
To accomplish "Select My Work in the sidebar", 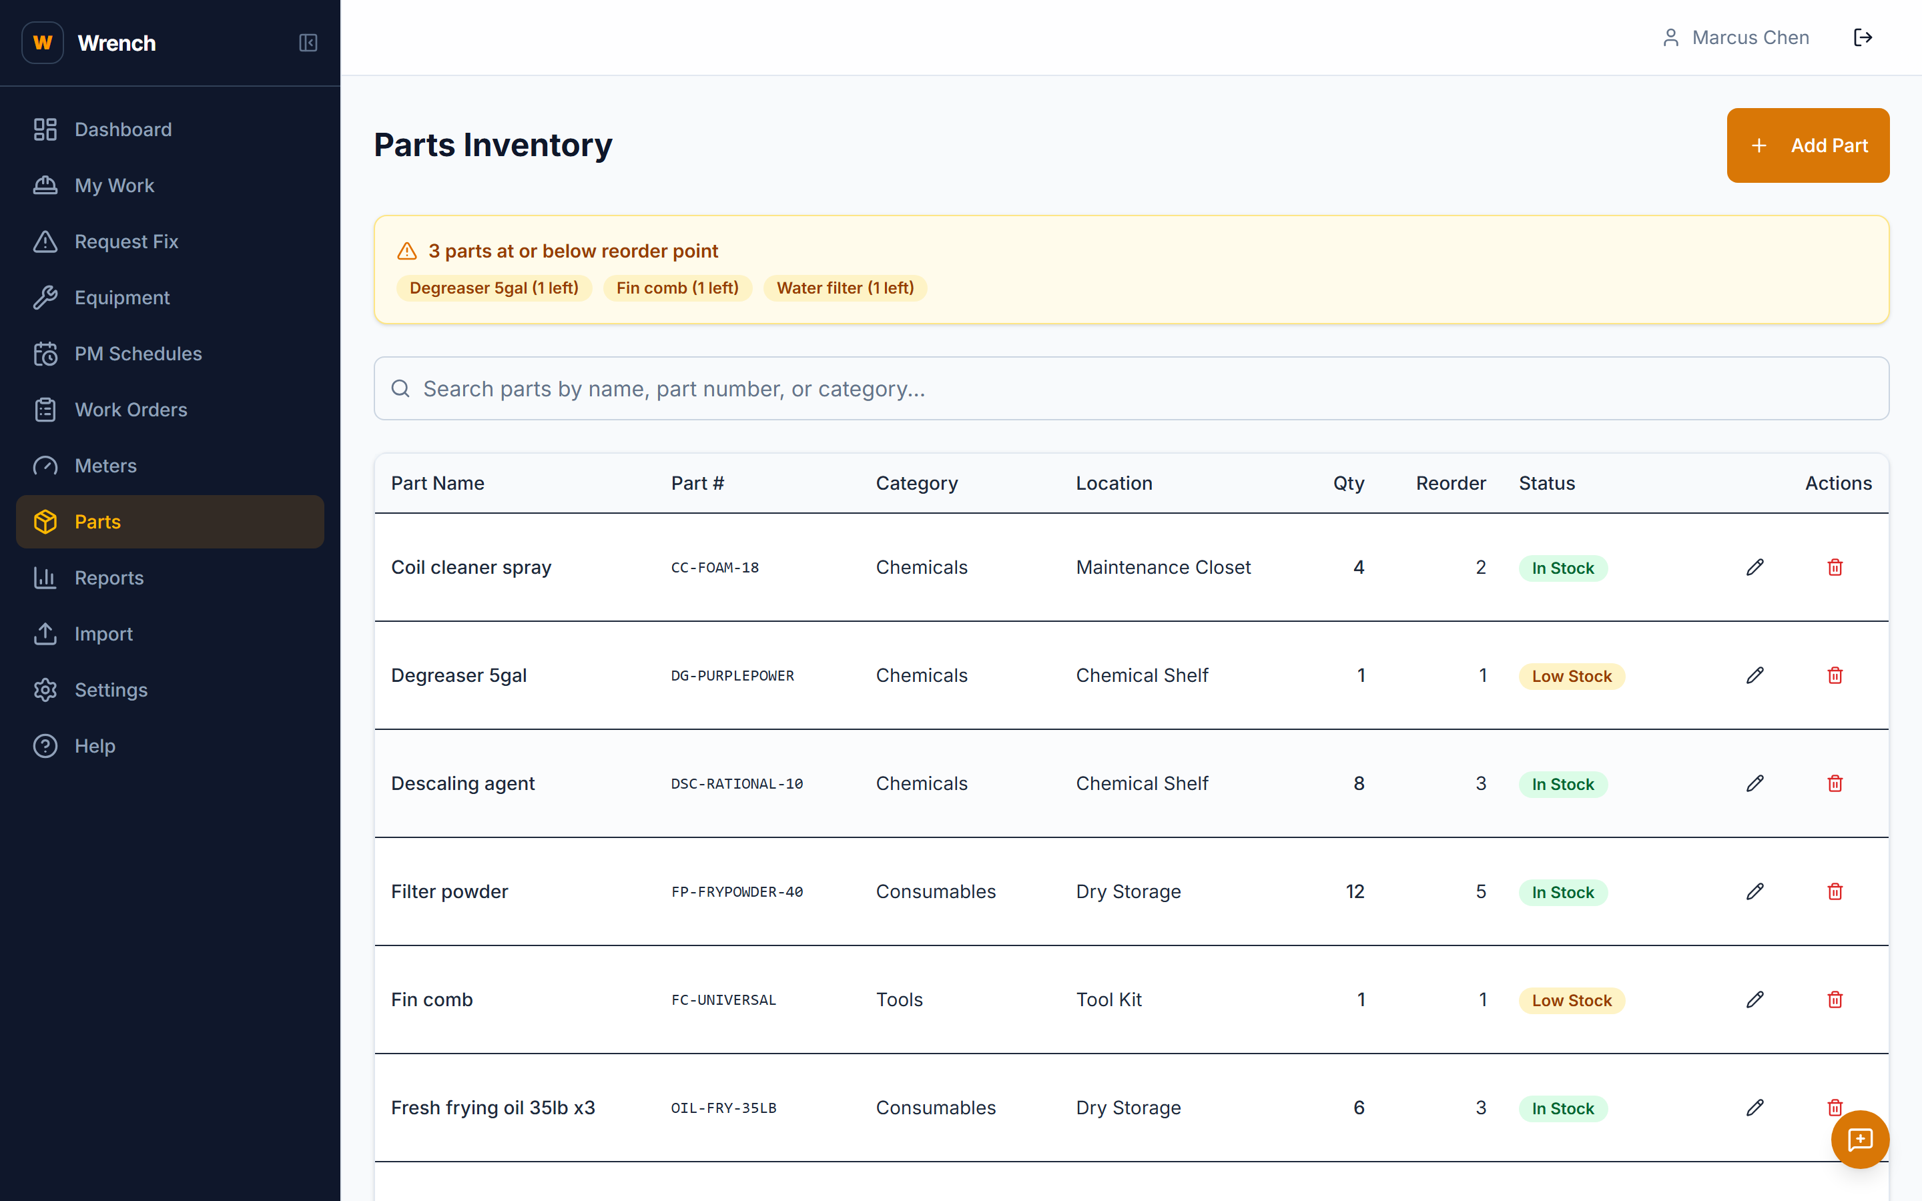I will [114, 185].
